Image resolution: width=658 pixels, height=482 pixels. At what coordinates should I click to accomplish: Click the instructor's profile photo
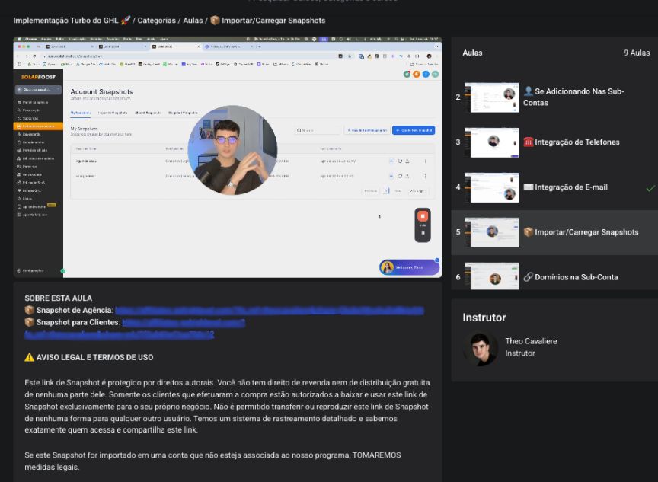tap(481, 349)
